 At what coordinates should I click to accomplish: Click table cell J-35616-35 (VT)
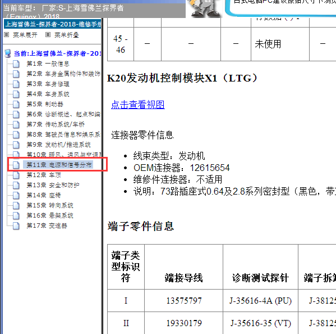[261, 323]
